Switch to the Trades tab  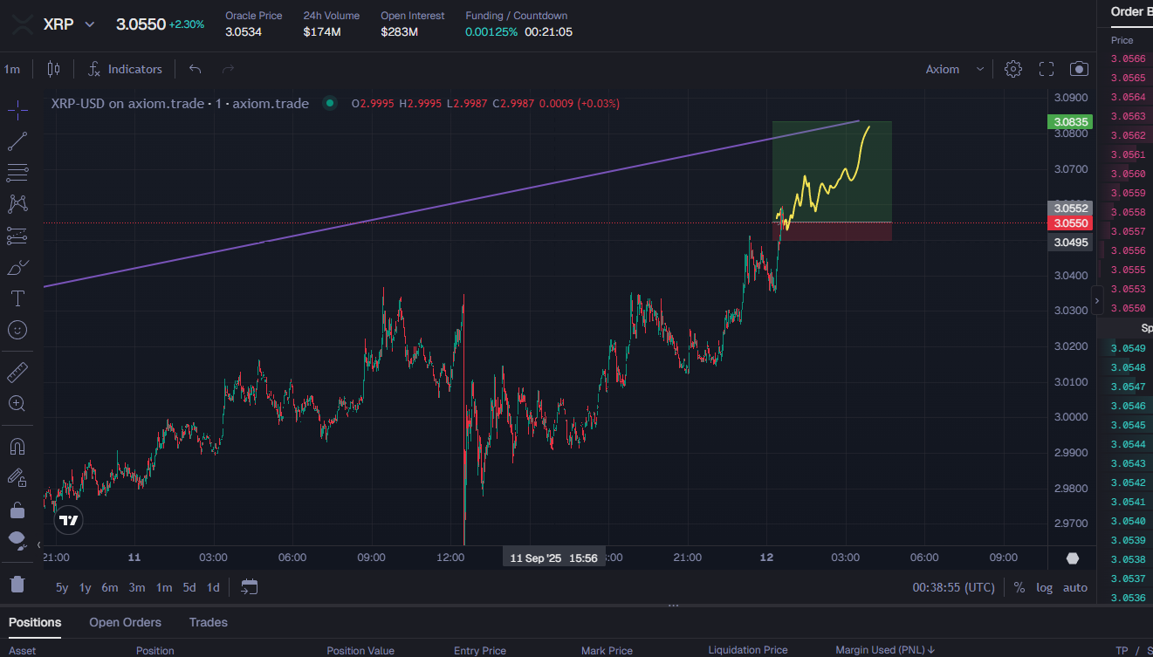click(x=208, y=622)
